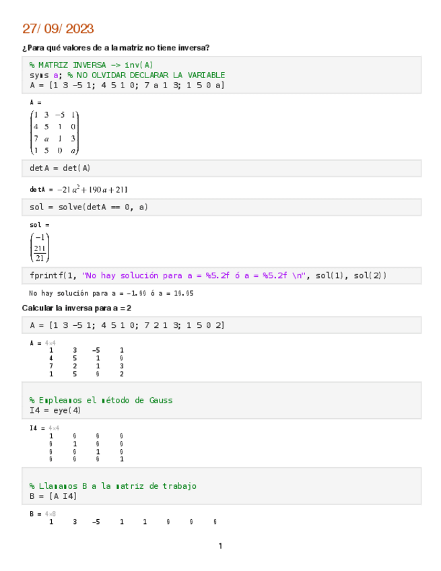Click the page number 1 at the bottom
This screenshot has height=571, width=441.
[x=220, y=545]
